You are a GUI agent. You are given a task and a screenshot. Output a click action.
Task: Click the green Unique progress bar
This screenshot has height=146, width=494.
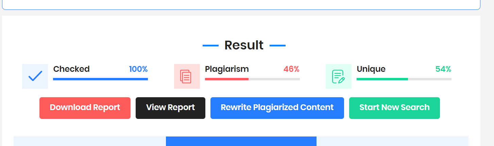click(x=404, y=79)
